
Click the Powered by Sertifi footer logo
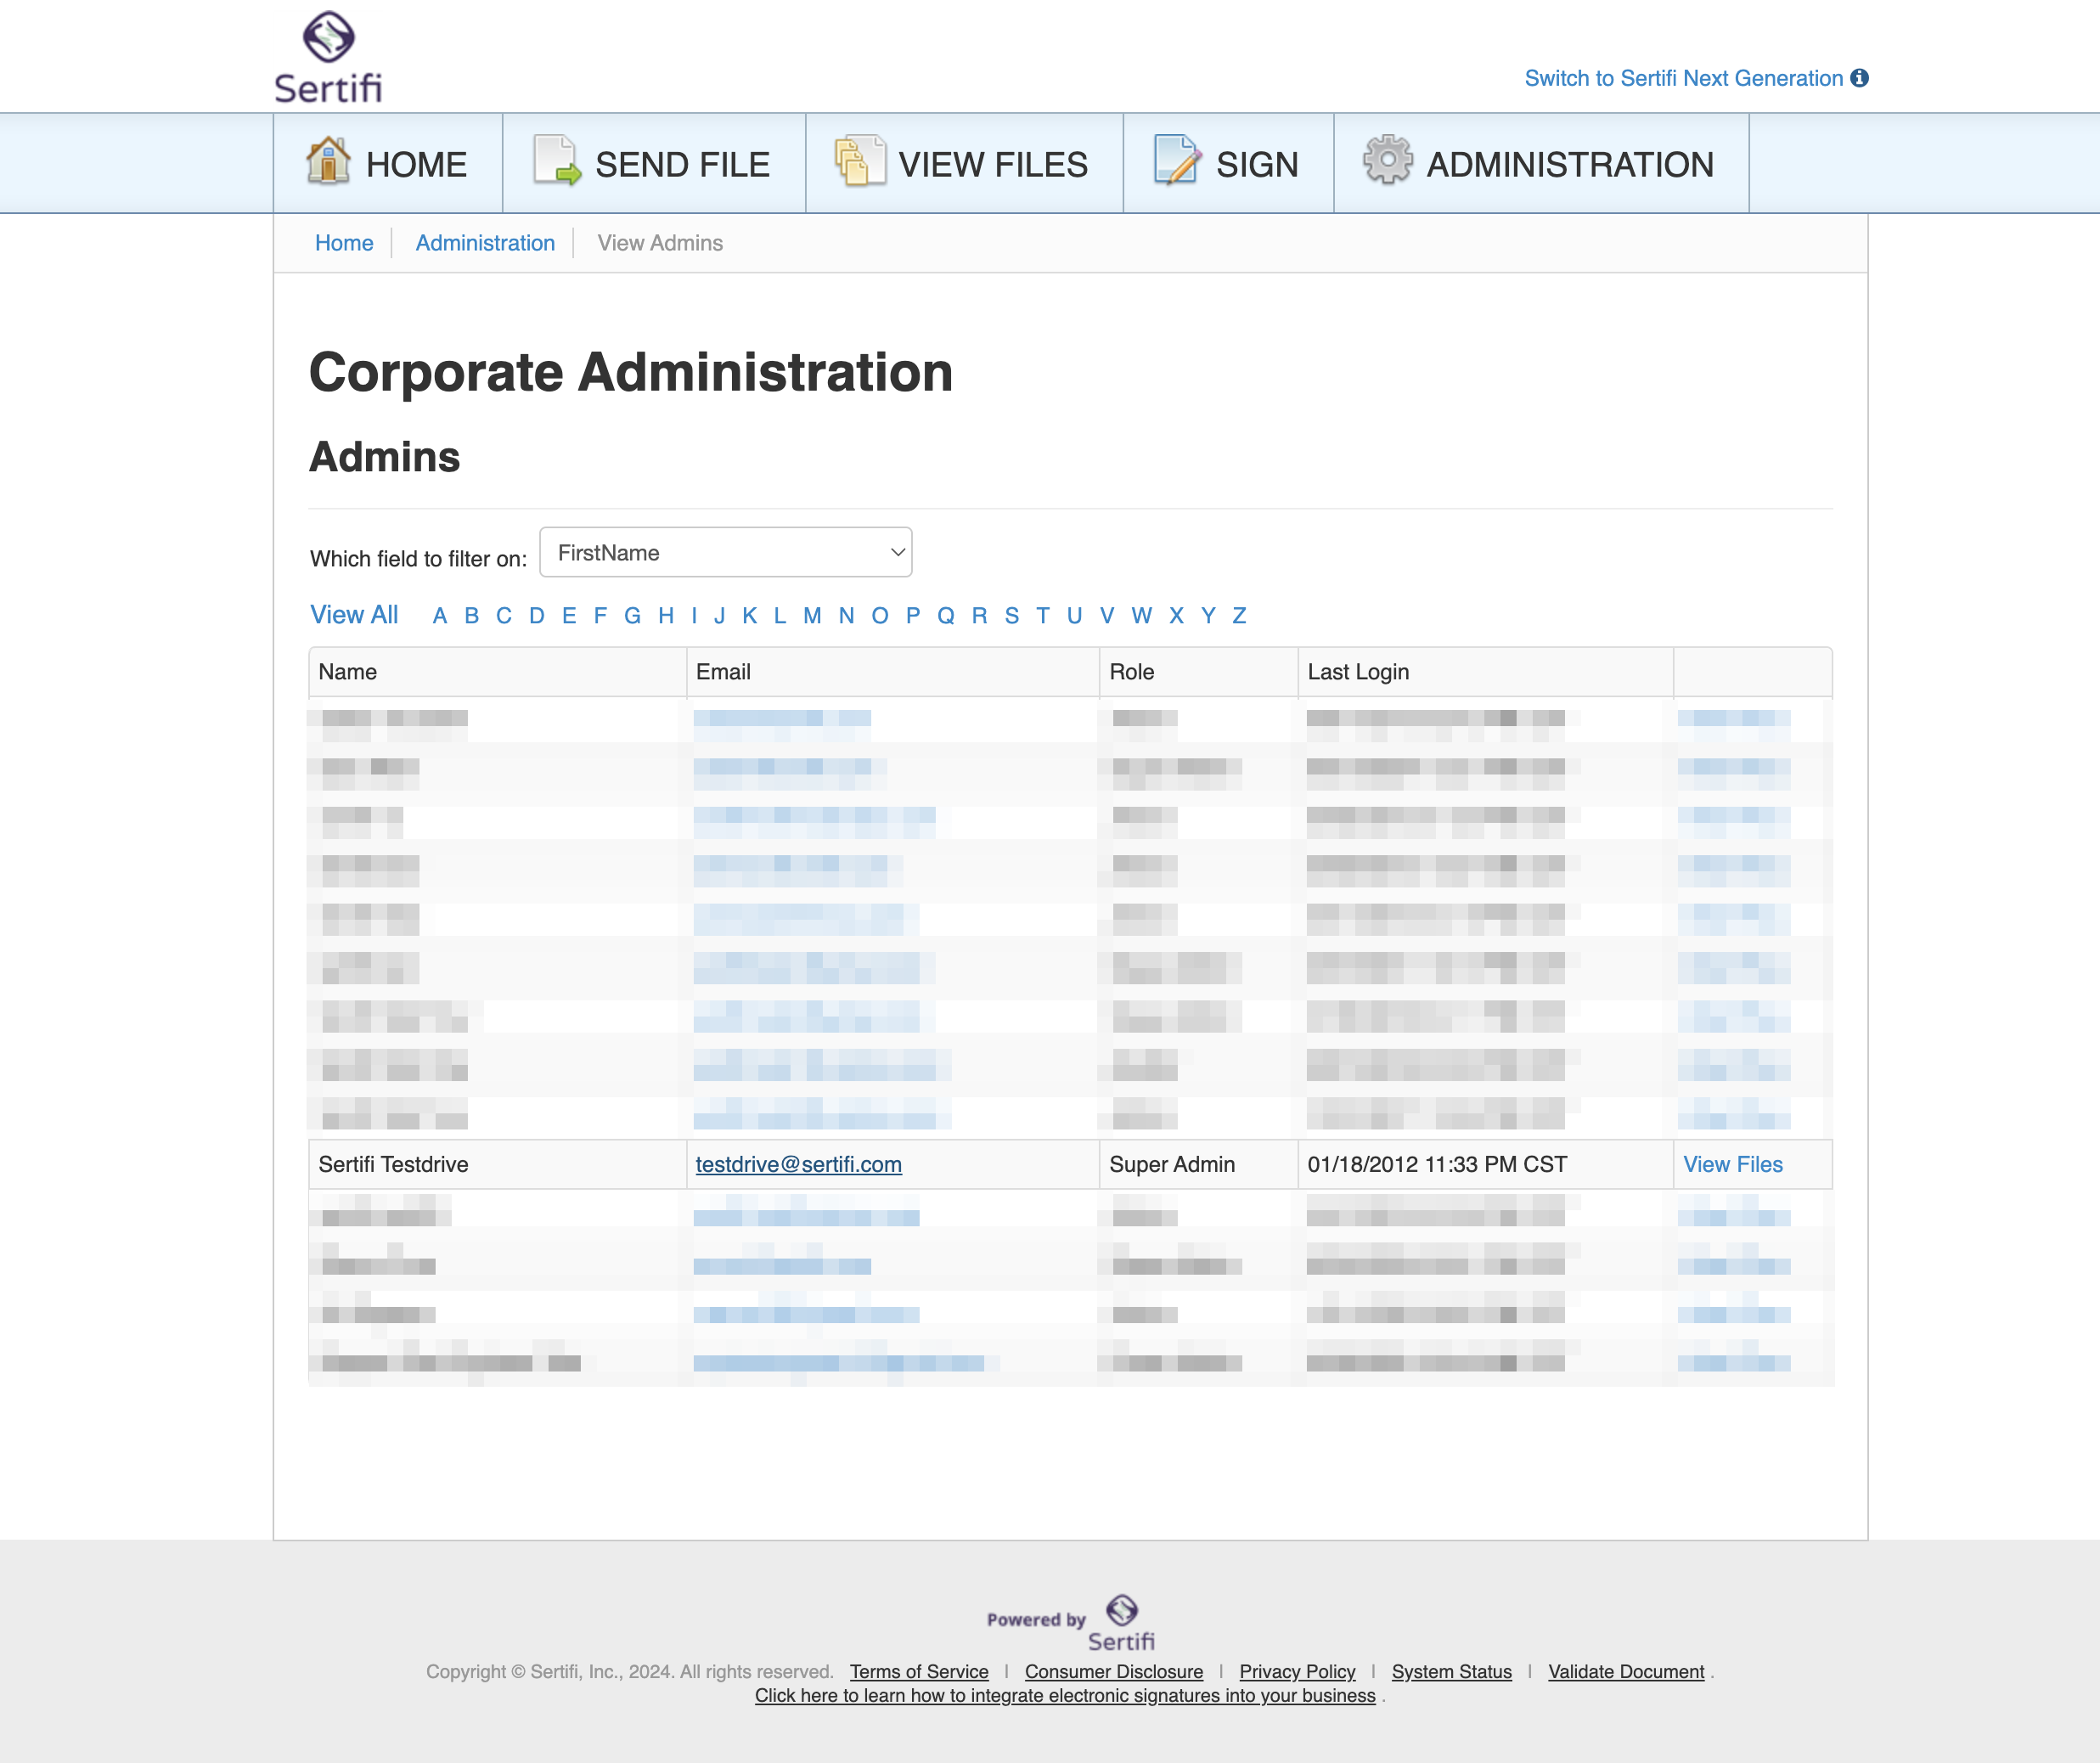pyautogui.click(x=1071, y=1622)
